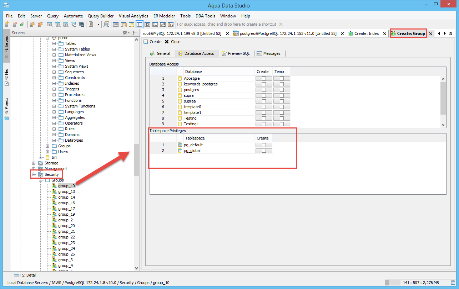Toggle Create privilege for pg_default tablespace
The image size is (459, 289).
(264, 145)
